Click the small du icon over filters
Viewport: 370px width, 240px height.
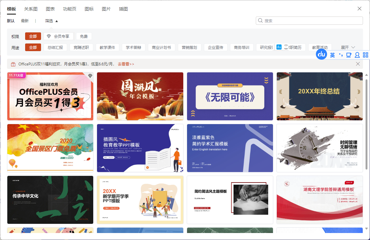click(279, 47)
